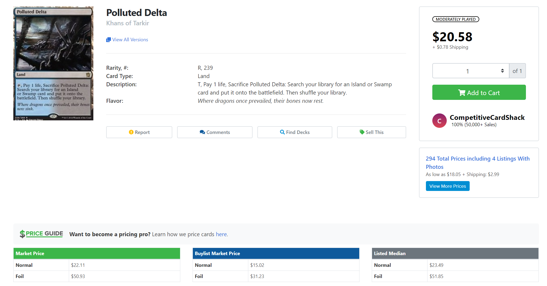Viewport: 547px width, 286px height.
Task: Open View All Versions link
Action: [x=130, y=40]
